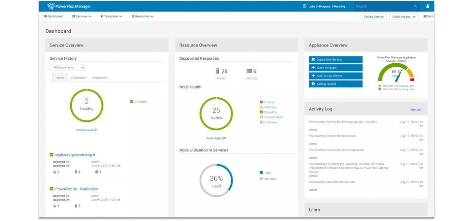Click the Nodes link under Discovered Resources
Image resolution: width=473 pixels, height=221 pixels.
(x=221, y=78)
